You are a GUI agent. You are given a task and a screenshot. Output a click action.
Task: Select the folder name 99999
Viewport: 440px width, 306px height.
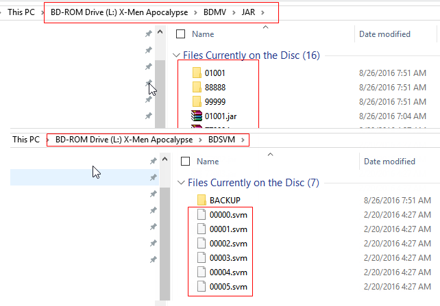215,102
